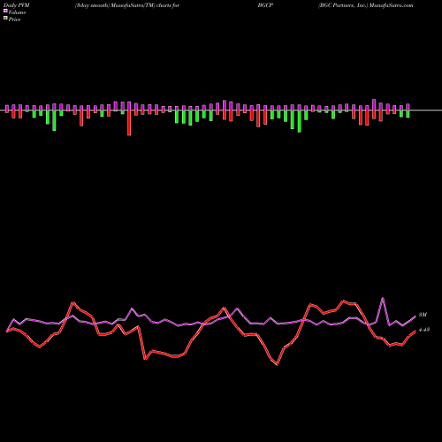
Task: Click the 3M volume value label
Action: pos(423,315)
